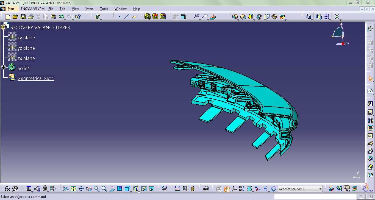Select the Thread/Tap target icon
Viewport: 375px width, 200px height.
pyautogui.click(x=274, y=17)
